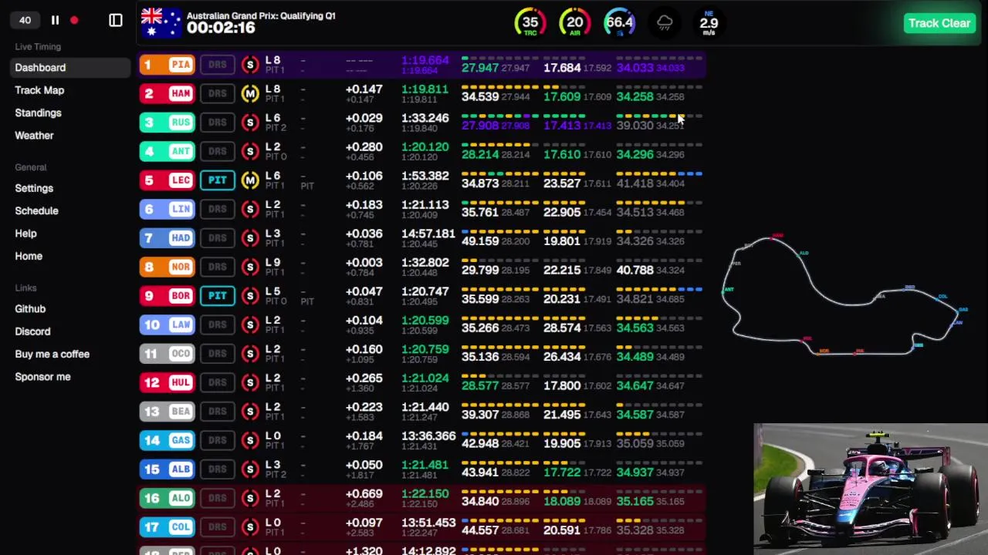Click the soft tyre icon for LIN

coord(249,209)
